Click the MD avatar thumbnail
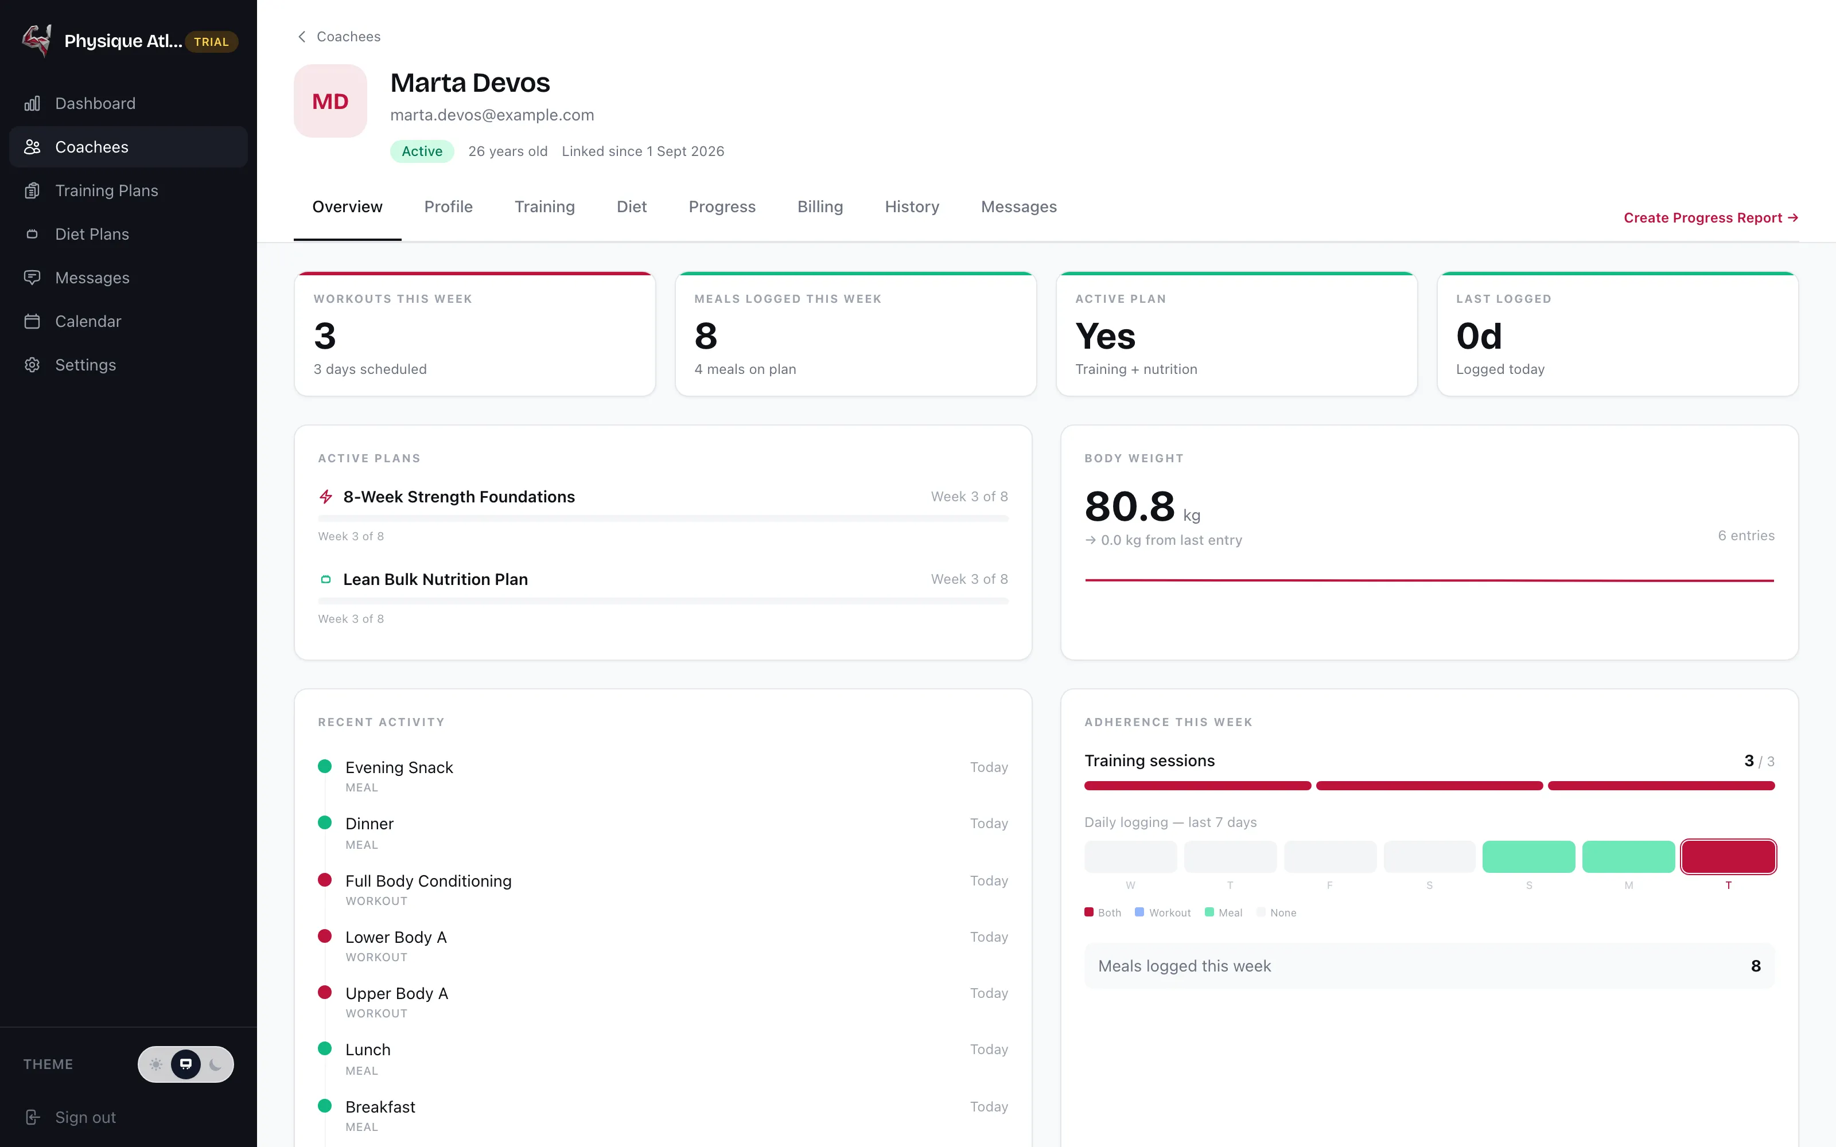The image size is (1836, 1147). 331,101
